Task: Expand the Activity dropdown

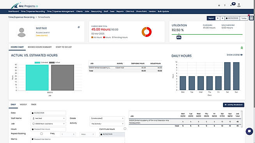Action: [x=107, y=124]
